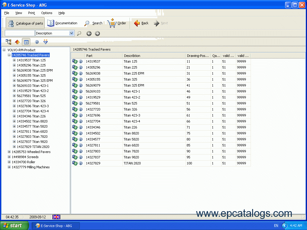Click the UK flag language icon
The image size is (307, 230).
pos(56,217)
